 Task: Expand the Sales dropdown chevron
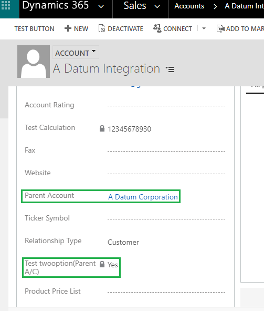[x=157, y=7]
